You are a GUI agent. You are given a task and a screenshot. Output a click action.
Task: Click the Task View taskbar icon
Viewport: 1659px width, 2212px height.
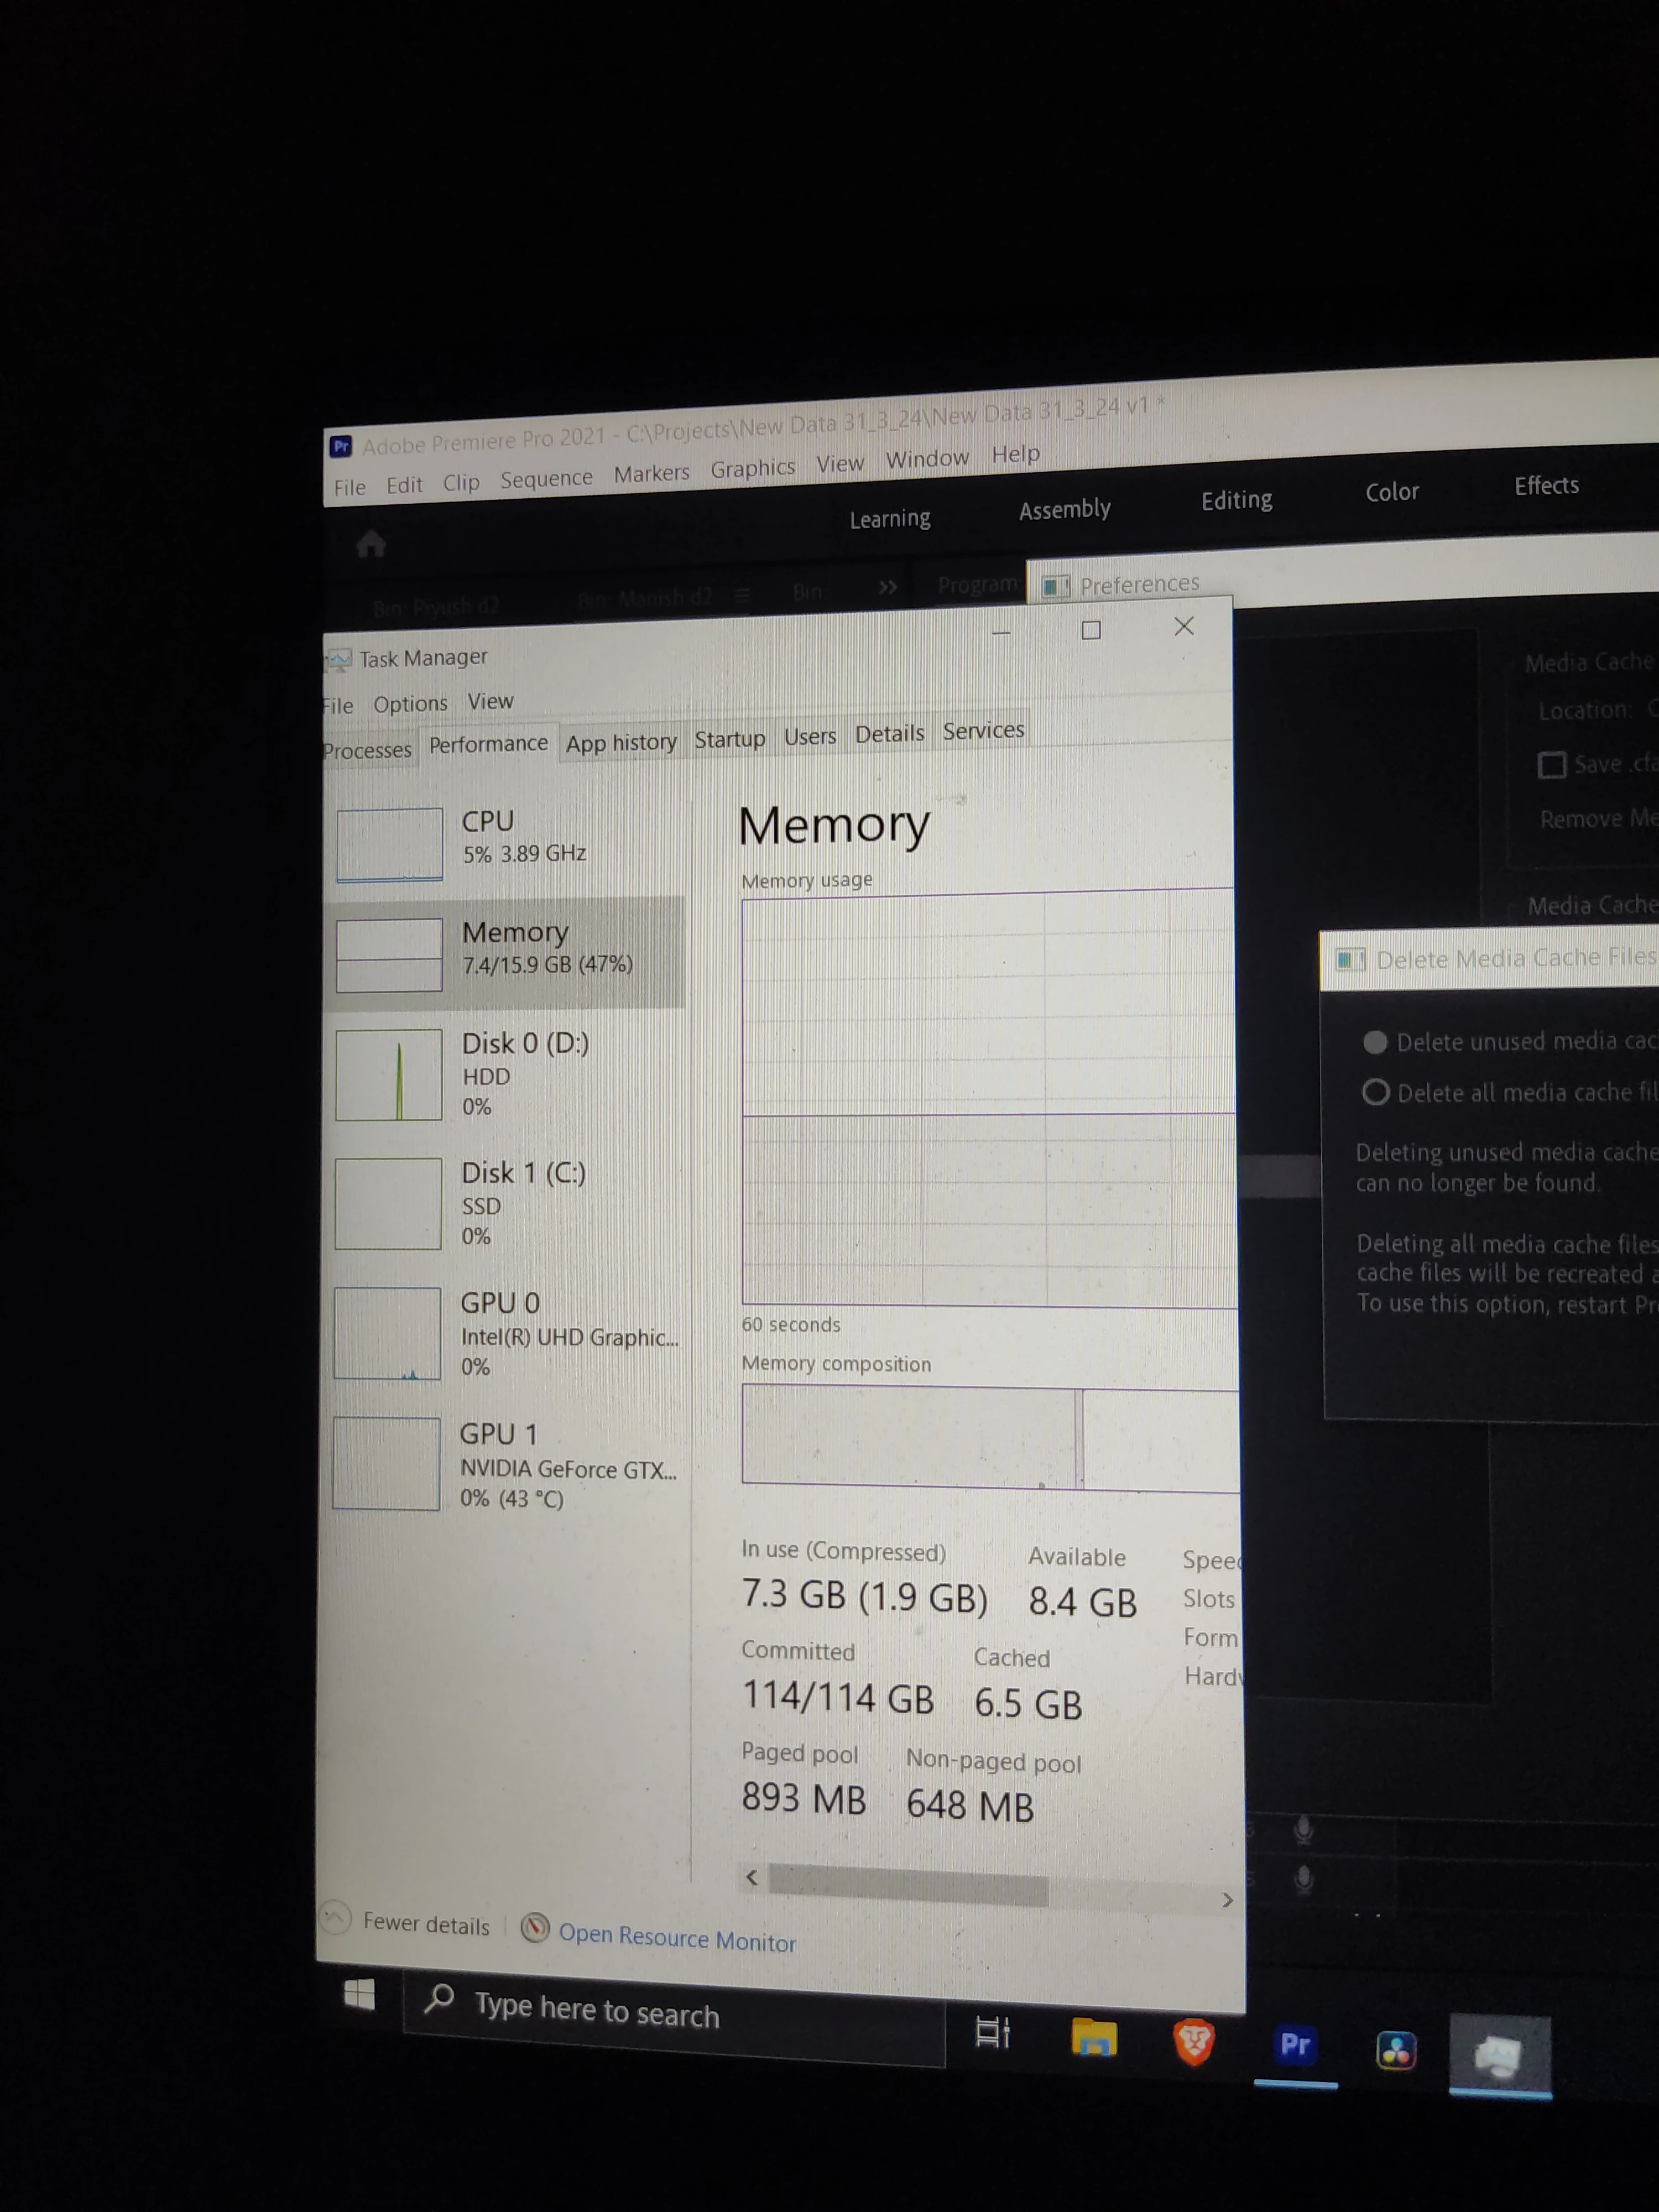[x=992, y=2032]
